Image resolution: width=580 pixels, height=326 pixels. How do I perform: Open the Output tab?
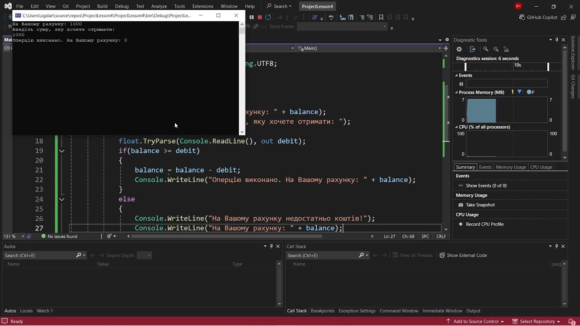point(473,311)
